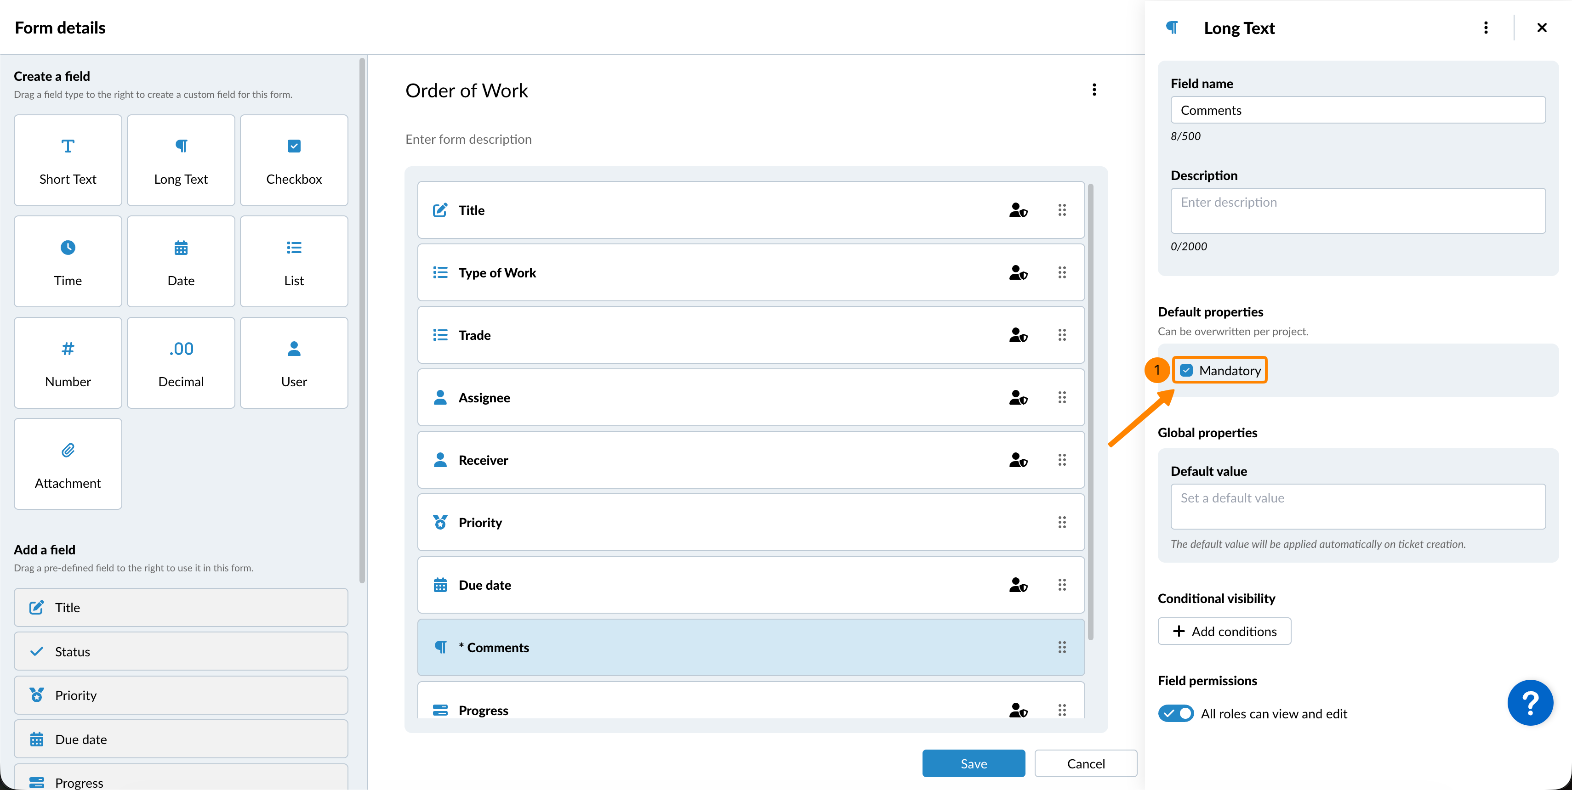Toggle All roles can view and edit
This screenshot has height=790, width=1572.
1175,713
